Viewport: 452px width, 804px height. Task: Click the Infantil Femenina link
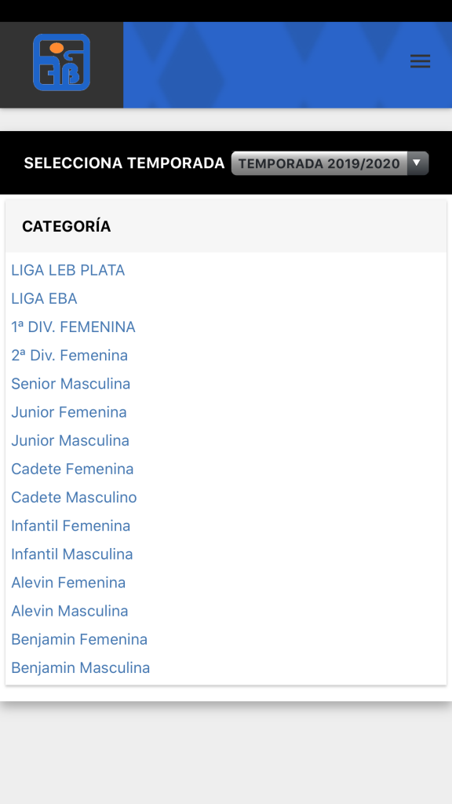[71, 525]
